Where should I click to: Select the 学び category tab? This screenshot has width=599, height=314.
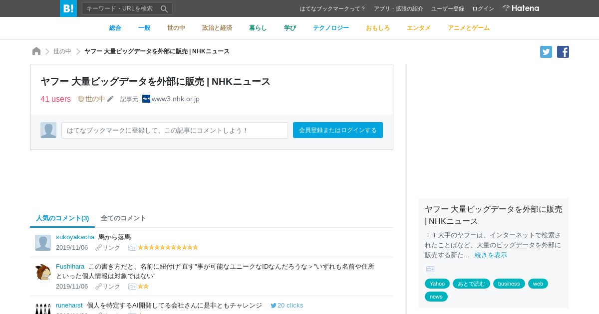pyautogui.click(x=290, y=28)
